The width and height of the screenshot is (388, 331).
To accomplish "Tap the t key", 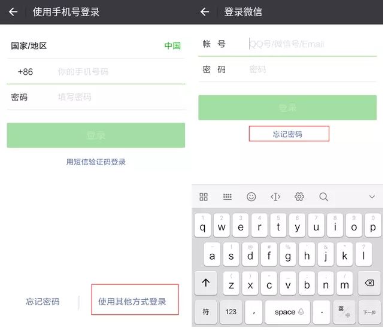I will tap(278, 226).
